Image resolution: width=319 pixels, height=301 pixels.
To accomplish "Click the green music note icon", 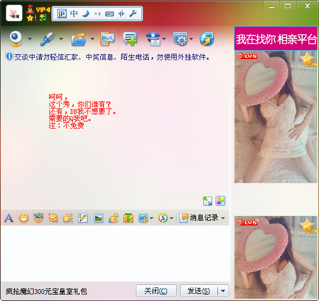I will pyautogui.click(x=43, y=18).
